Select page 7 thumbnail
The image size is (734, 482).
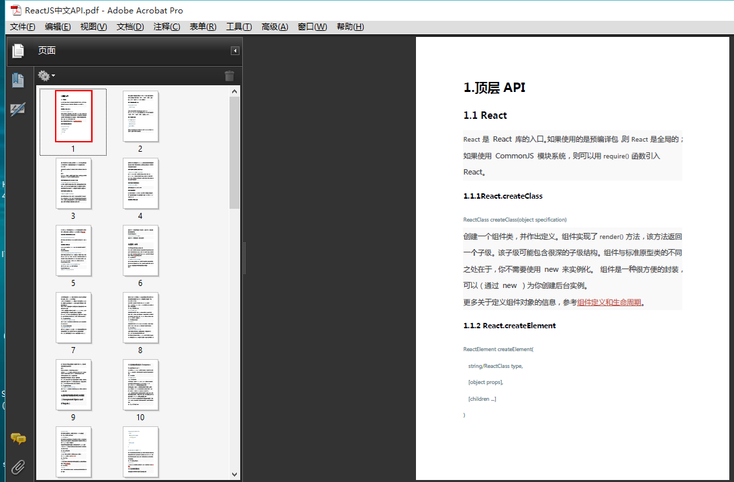tap(74, 318)
